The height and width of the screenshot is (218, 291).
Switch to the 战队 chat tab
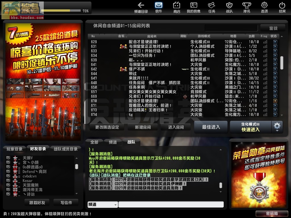[x=131, y=142]
